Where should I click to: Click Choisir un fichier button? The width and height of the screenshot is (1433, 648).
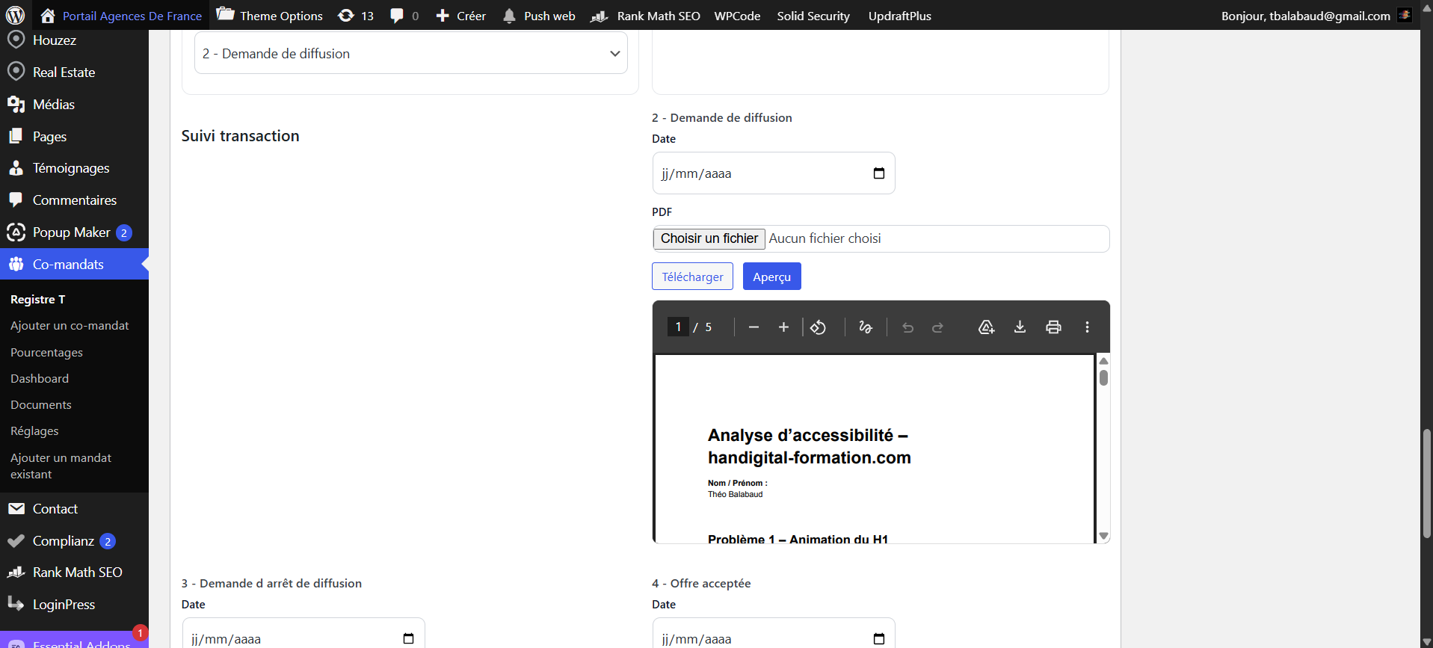(x=709, y=238)
